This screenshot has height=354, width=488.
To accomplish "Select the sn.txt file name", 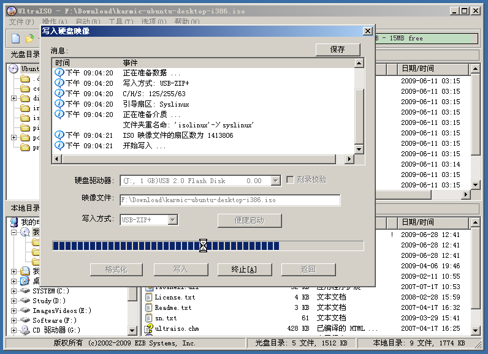I will click(166, 318).
